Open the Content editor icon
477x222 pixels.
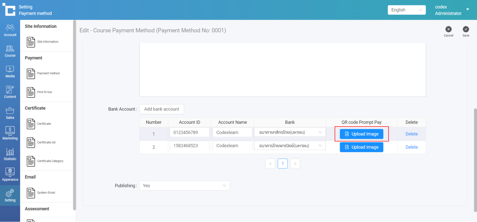(x=10, y=92)
